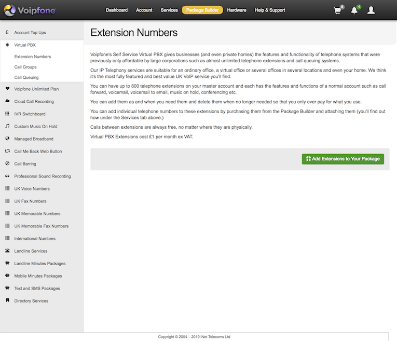Open Directory Services text link
The image size is (397, 341).
coord(31,301)
